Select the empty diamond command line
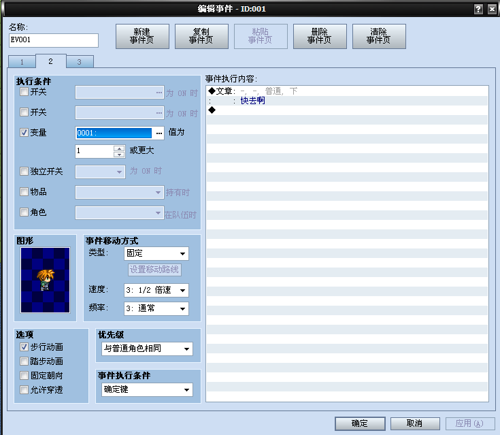This screenshot has width=500, height=435. click(347, 110)
